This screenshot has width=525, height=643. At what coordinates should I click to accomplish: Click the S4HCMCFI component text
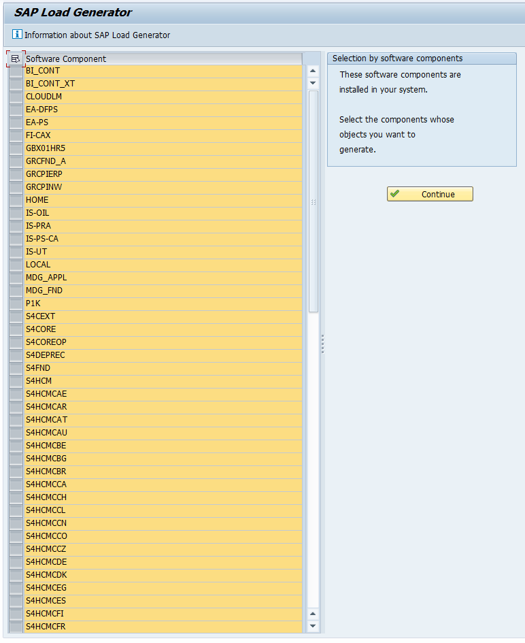click(x=45, y=614)
